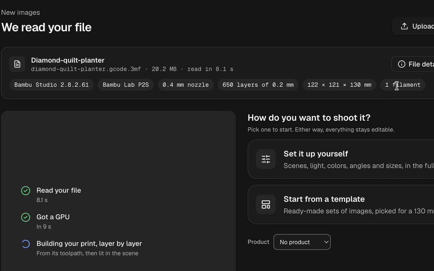Click the document file icon beside Diamond-quilt-planter
Screen dimensions: 434x271
tap(17, 64)
